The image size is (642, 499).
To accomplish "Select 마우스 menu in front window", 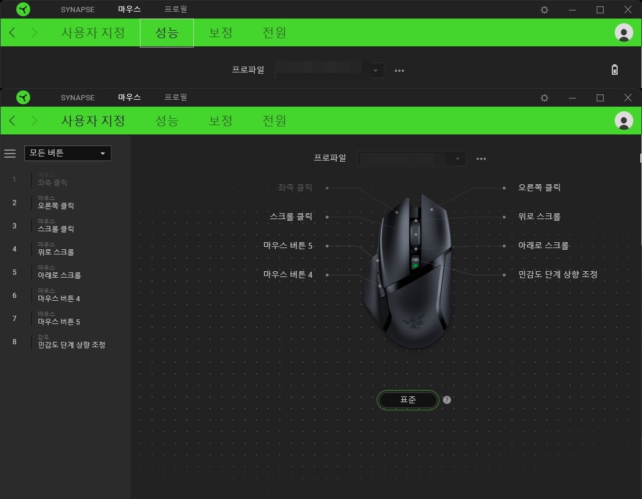I will (x=129, y=97).
